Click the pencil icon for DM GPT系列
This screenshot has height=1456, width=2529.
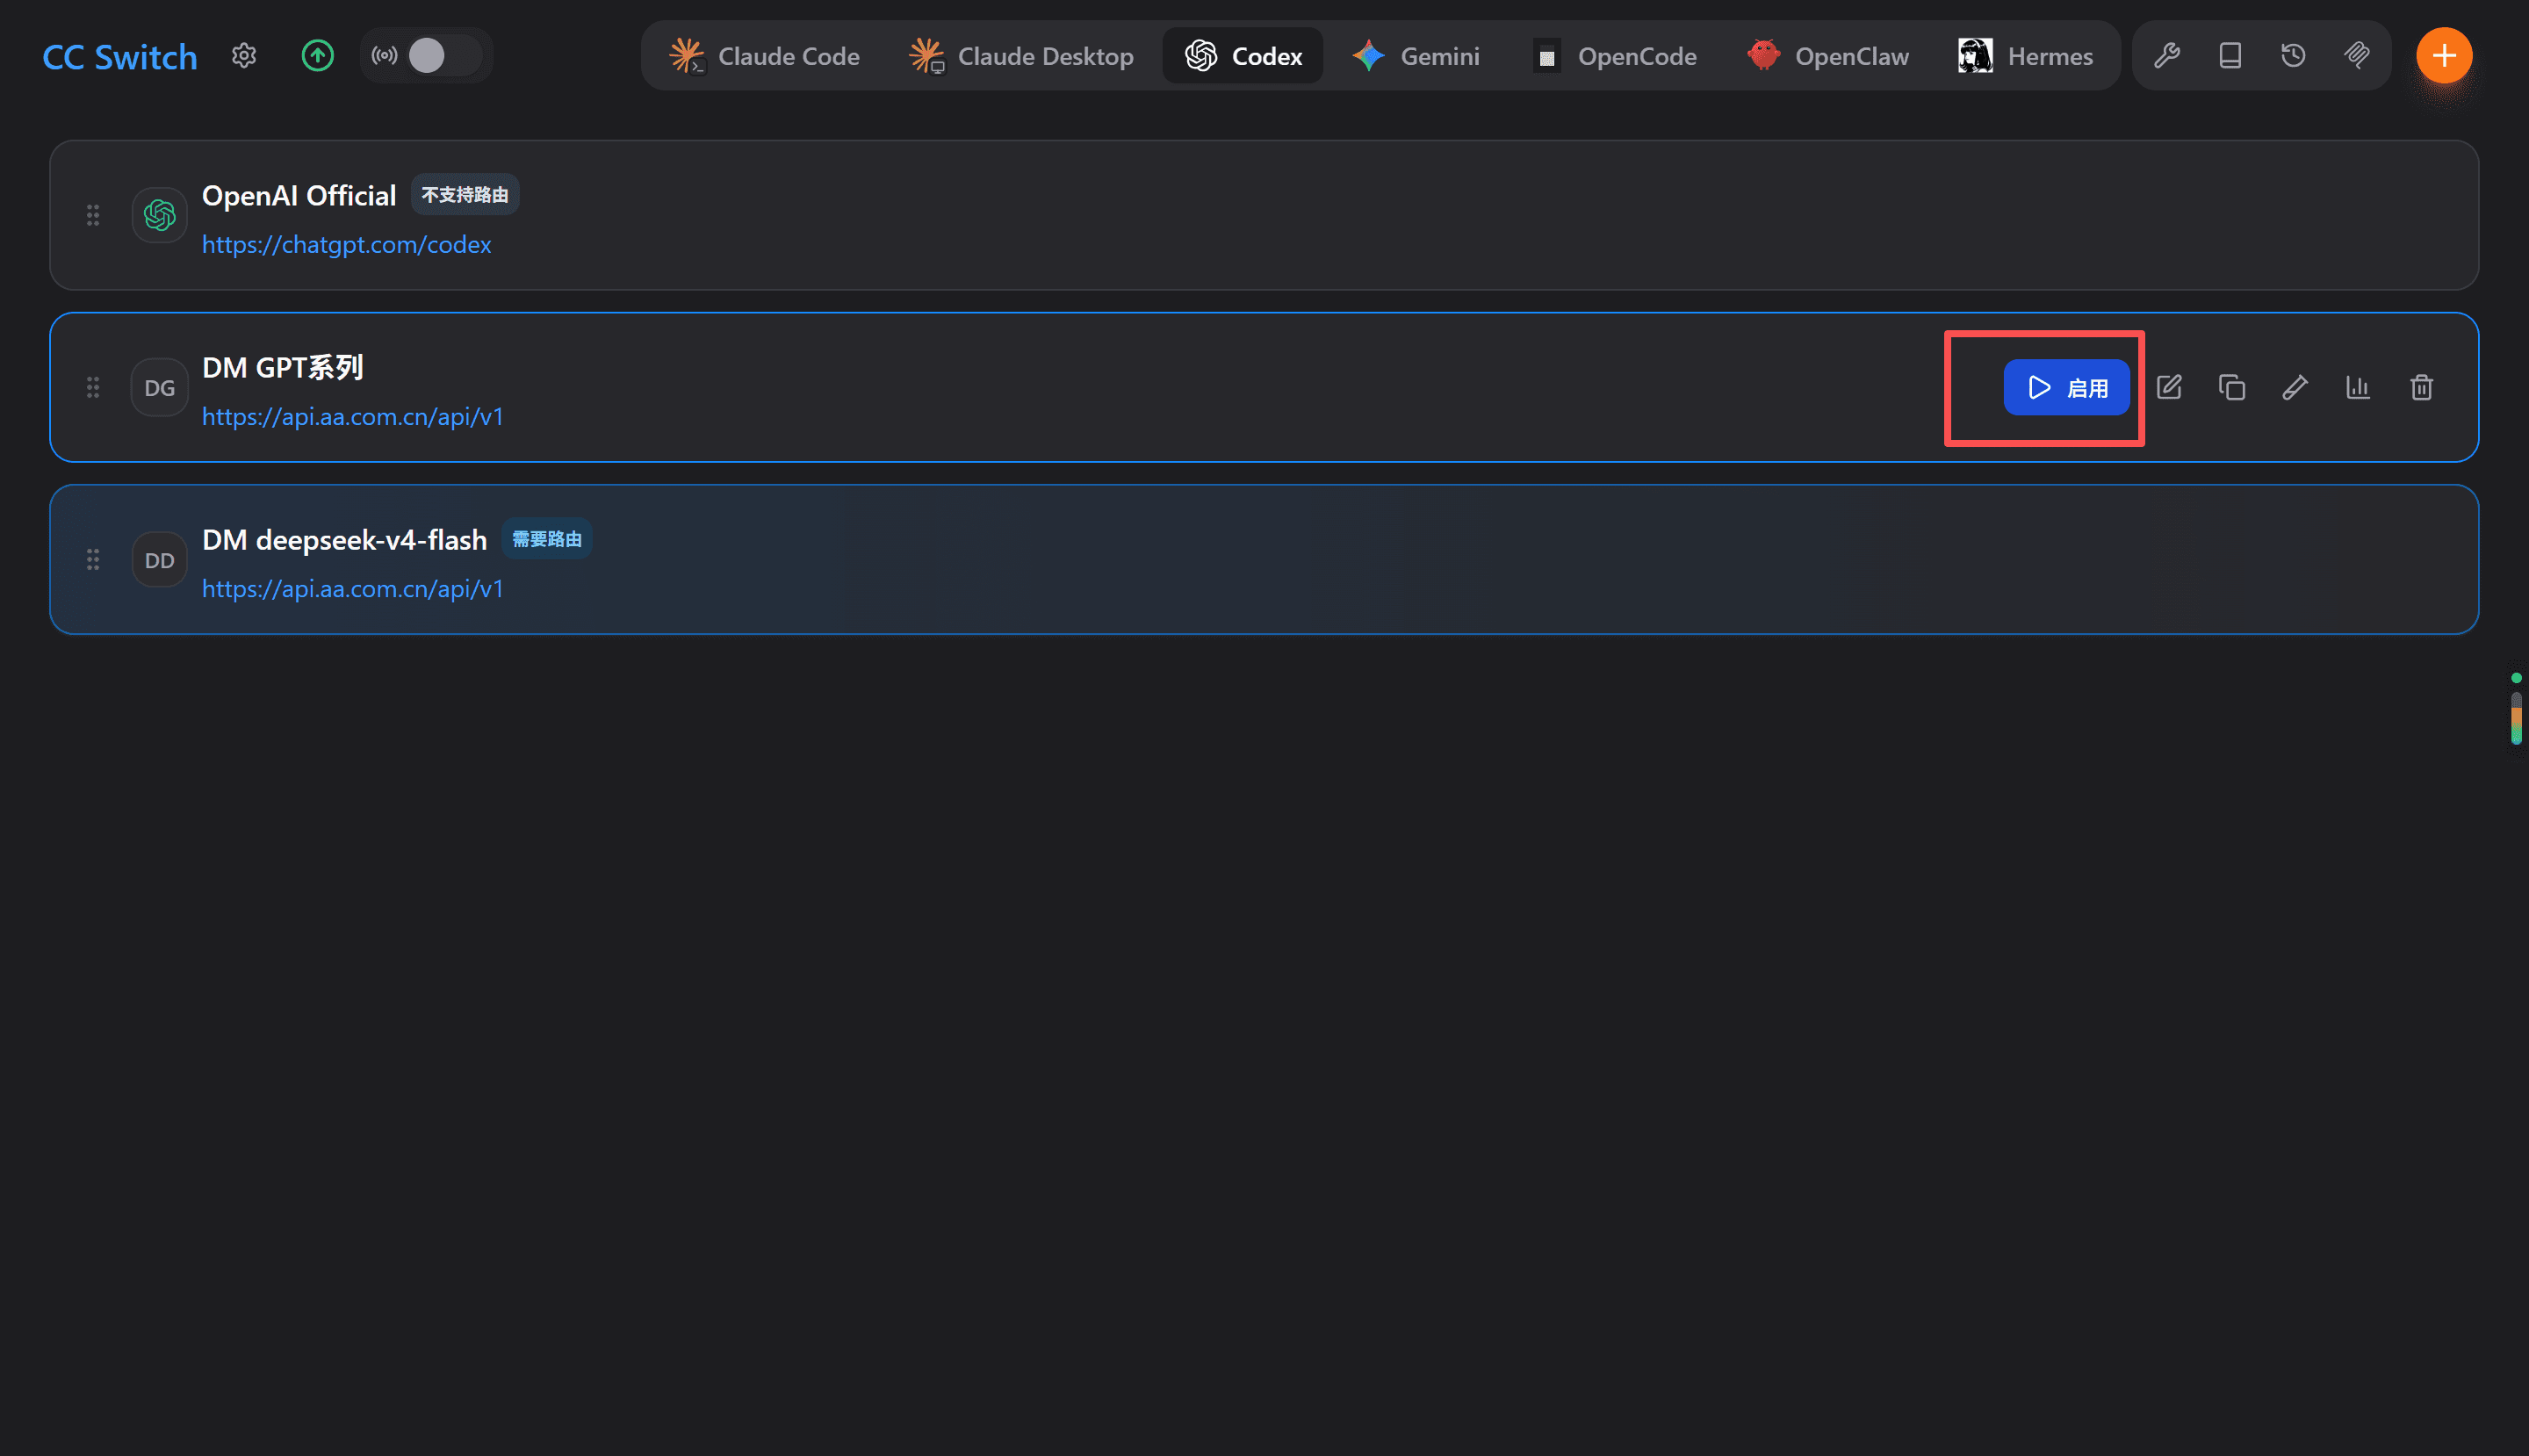(x=2295, y=387)
